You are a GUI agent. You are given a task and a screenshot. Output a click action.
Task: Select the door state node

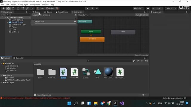(x=123, y=32)
